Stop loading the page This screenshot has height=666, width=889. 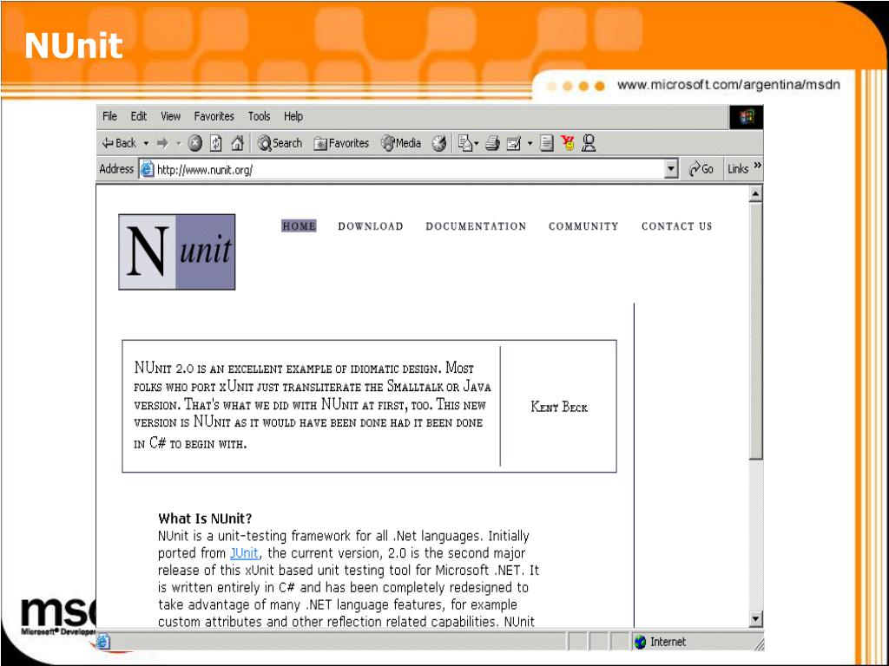pyautogui.click(x=195, y=143)
